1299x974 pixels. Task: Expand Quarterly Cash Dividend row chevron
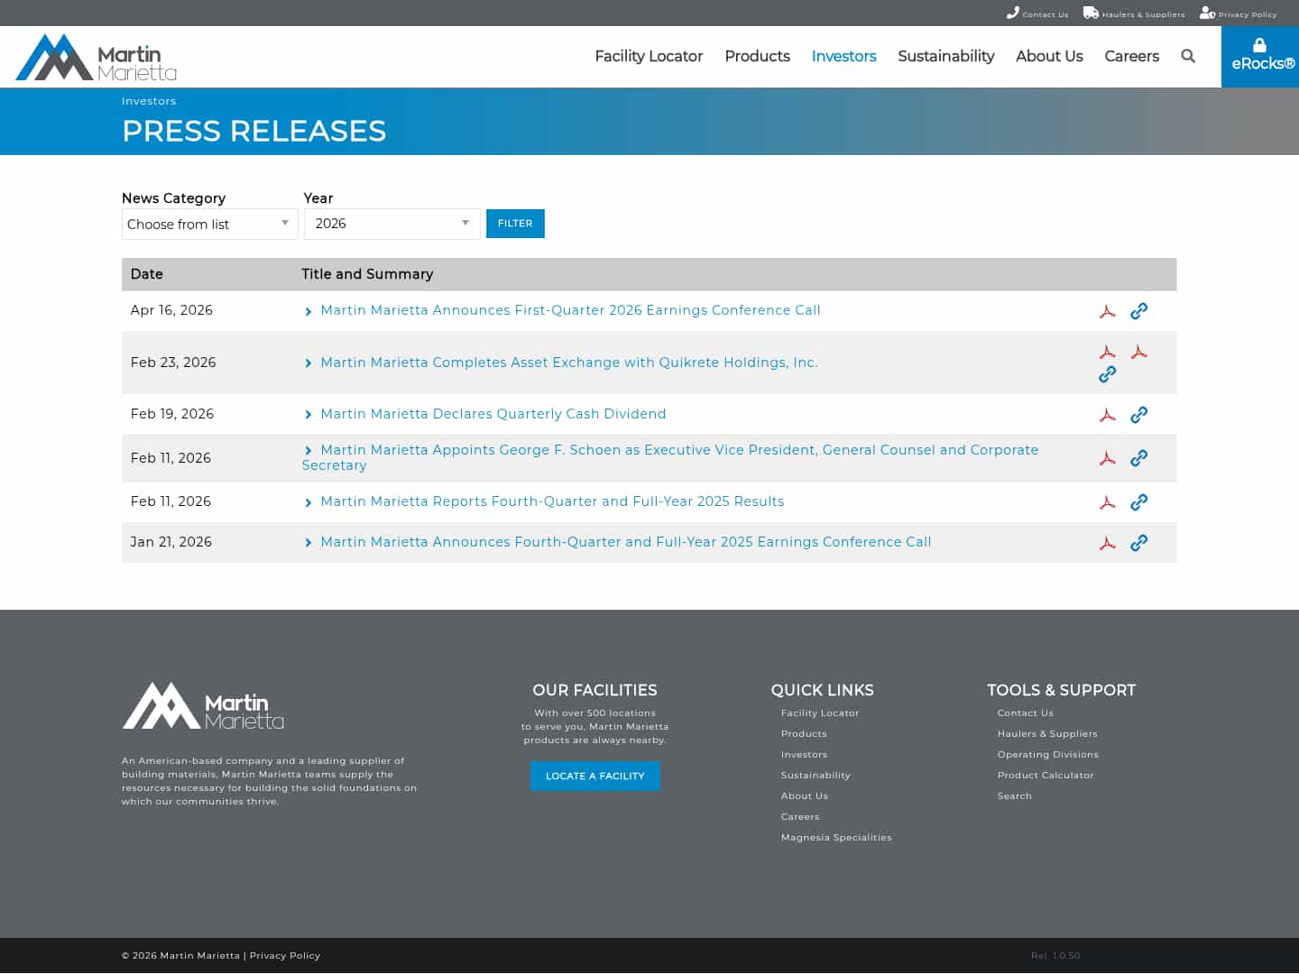(309, 415)
